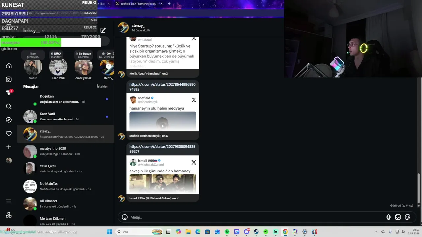Click the next arrow on notes carousel
This screenshot has width=422, height=237.
coord(108,66)
